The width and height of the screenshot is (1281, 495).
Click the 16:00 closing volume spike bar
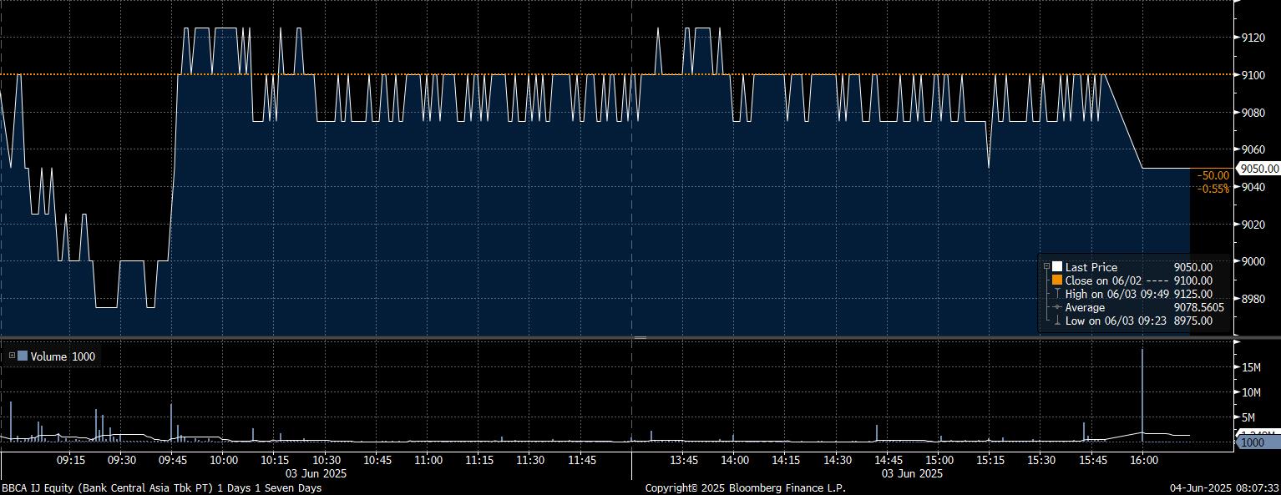pyautogui.click(x=1142, y=392)
